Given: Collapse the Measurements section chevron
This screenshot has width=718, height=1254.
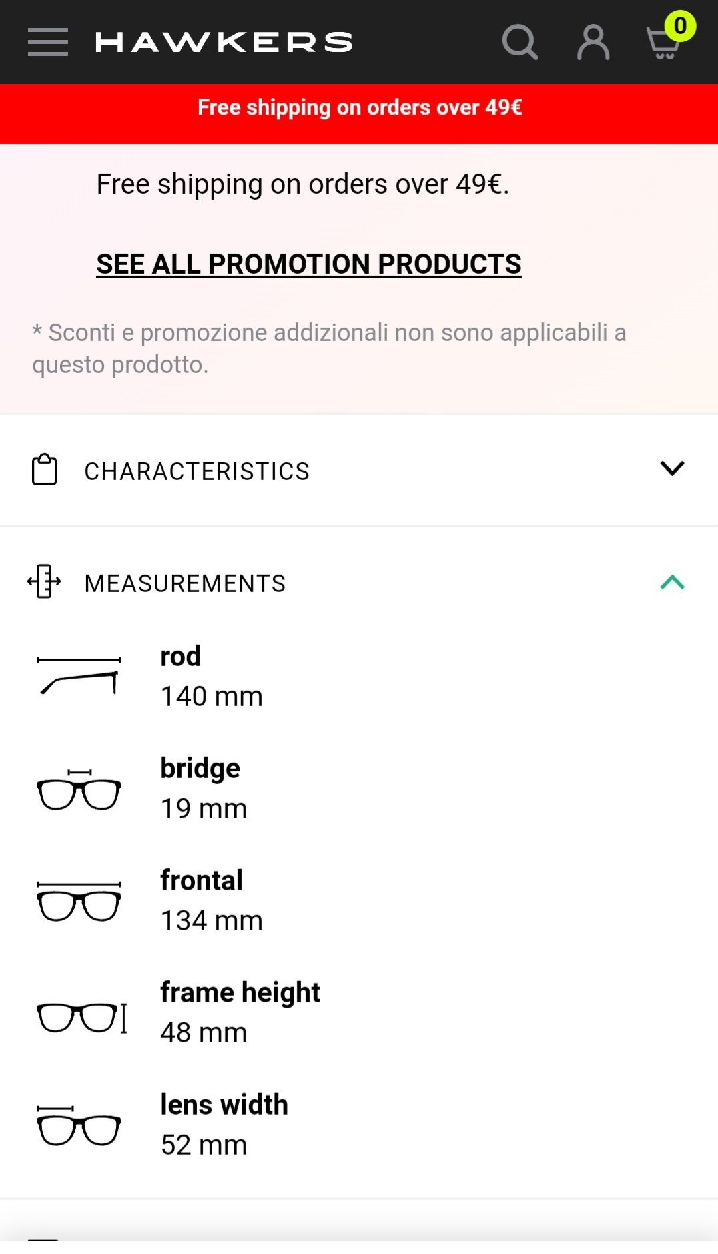Looking at the screenshot, I should [x=672, y=582].
